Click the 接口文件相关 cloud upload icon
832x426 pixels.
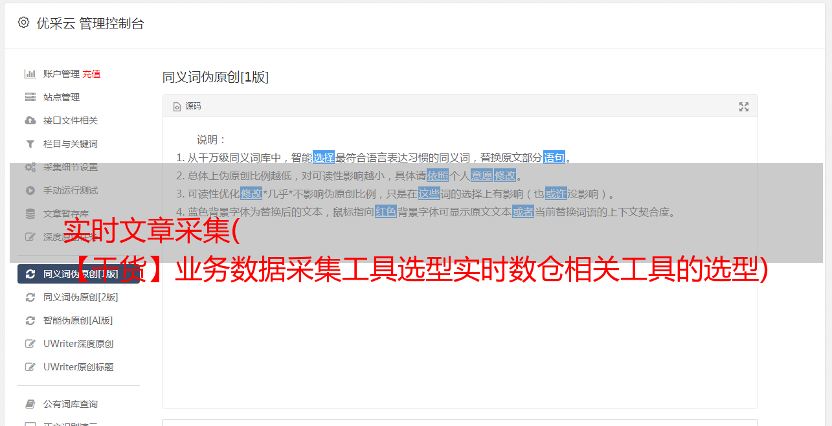30,120
